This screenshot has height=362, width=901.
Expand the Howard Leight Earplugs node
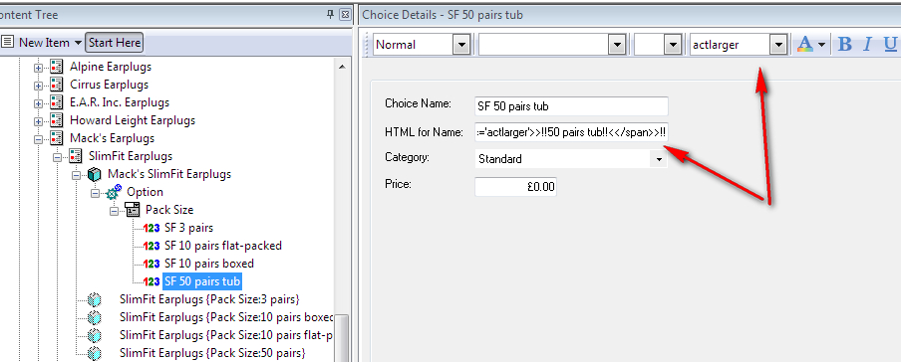tap(39, 121)
